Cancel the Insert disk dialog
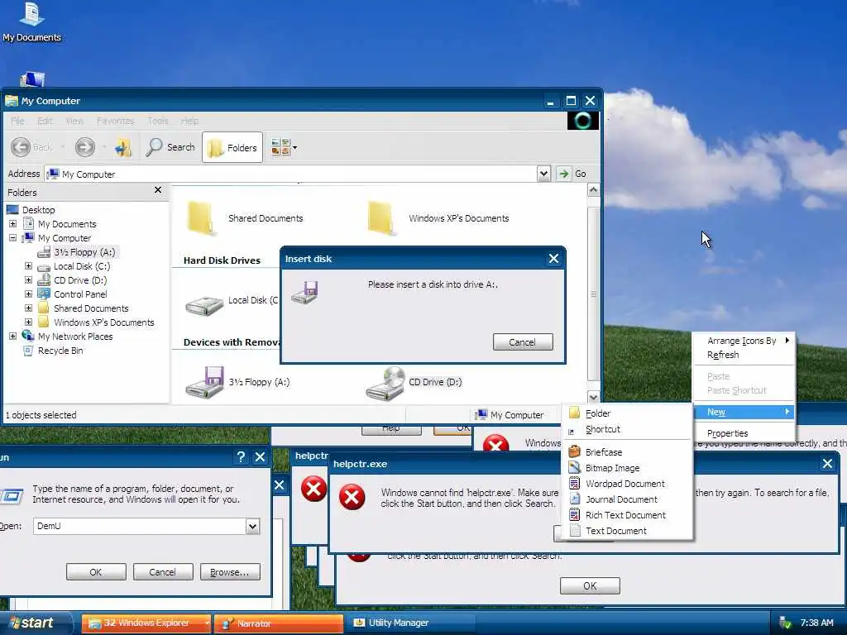This screenshot has height=635, width=847. click(x=523, y=341)
